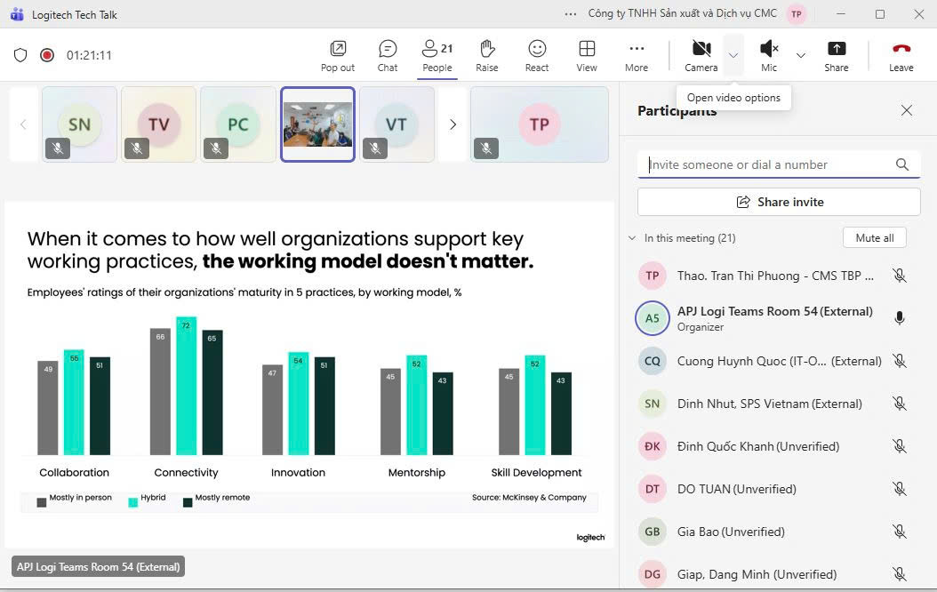Select the People tab in toolbar
The width and height of the screenshot is (937, 592).
tap(437, 55)
